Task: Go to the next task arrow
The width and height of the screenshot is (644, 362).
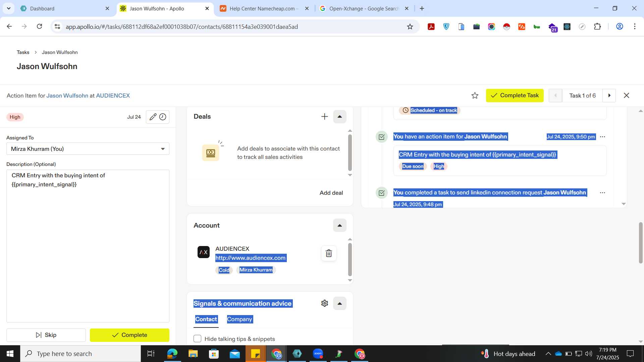Action: pos(609,96)
